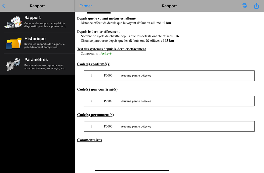Print the report using the printer icon
Viewport: 264px width, 173px height.
click(x=244, y=6)
